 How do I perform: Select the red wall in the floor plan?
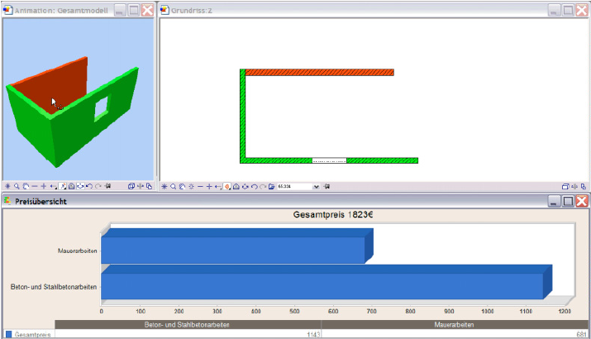[x=319, y=73]
